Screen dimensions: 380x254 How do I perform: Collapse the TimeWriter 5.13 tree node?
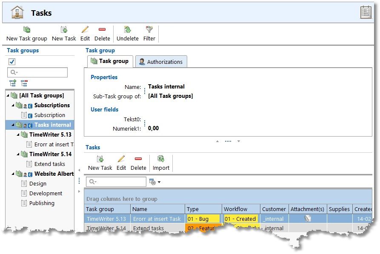[18, 134]
